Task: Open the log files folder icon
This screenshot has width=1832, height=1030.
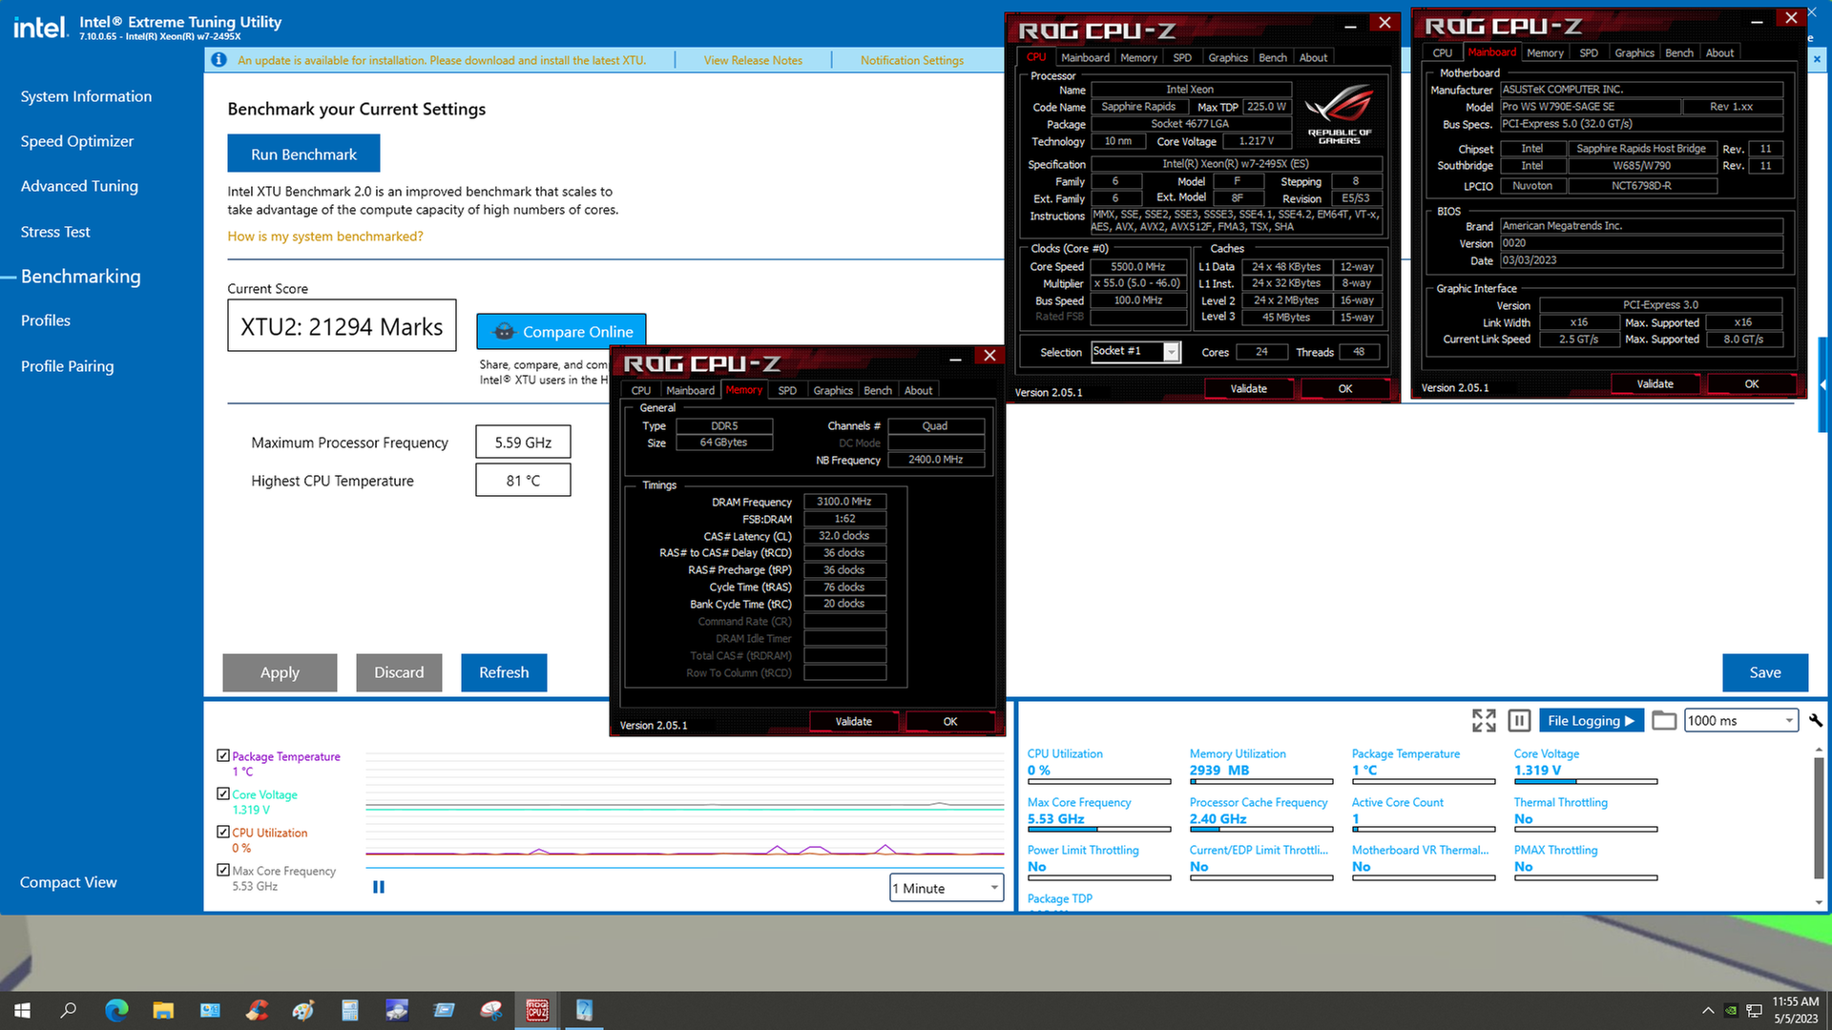Action: point(1664,721)
